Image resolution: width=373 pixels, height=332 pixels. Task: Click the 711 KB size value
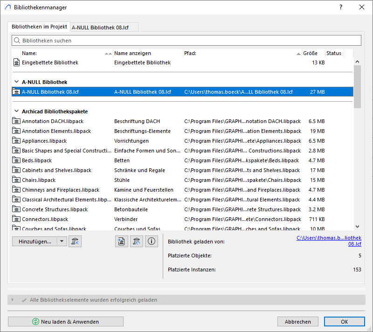(x=317, y=219)
